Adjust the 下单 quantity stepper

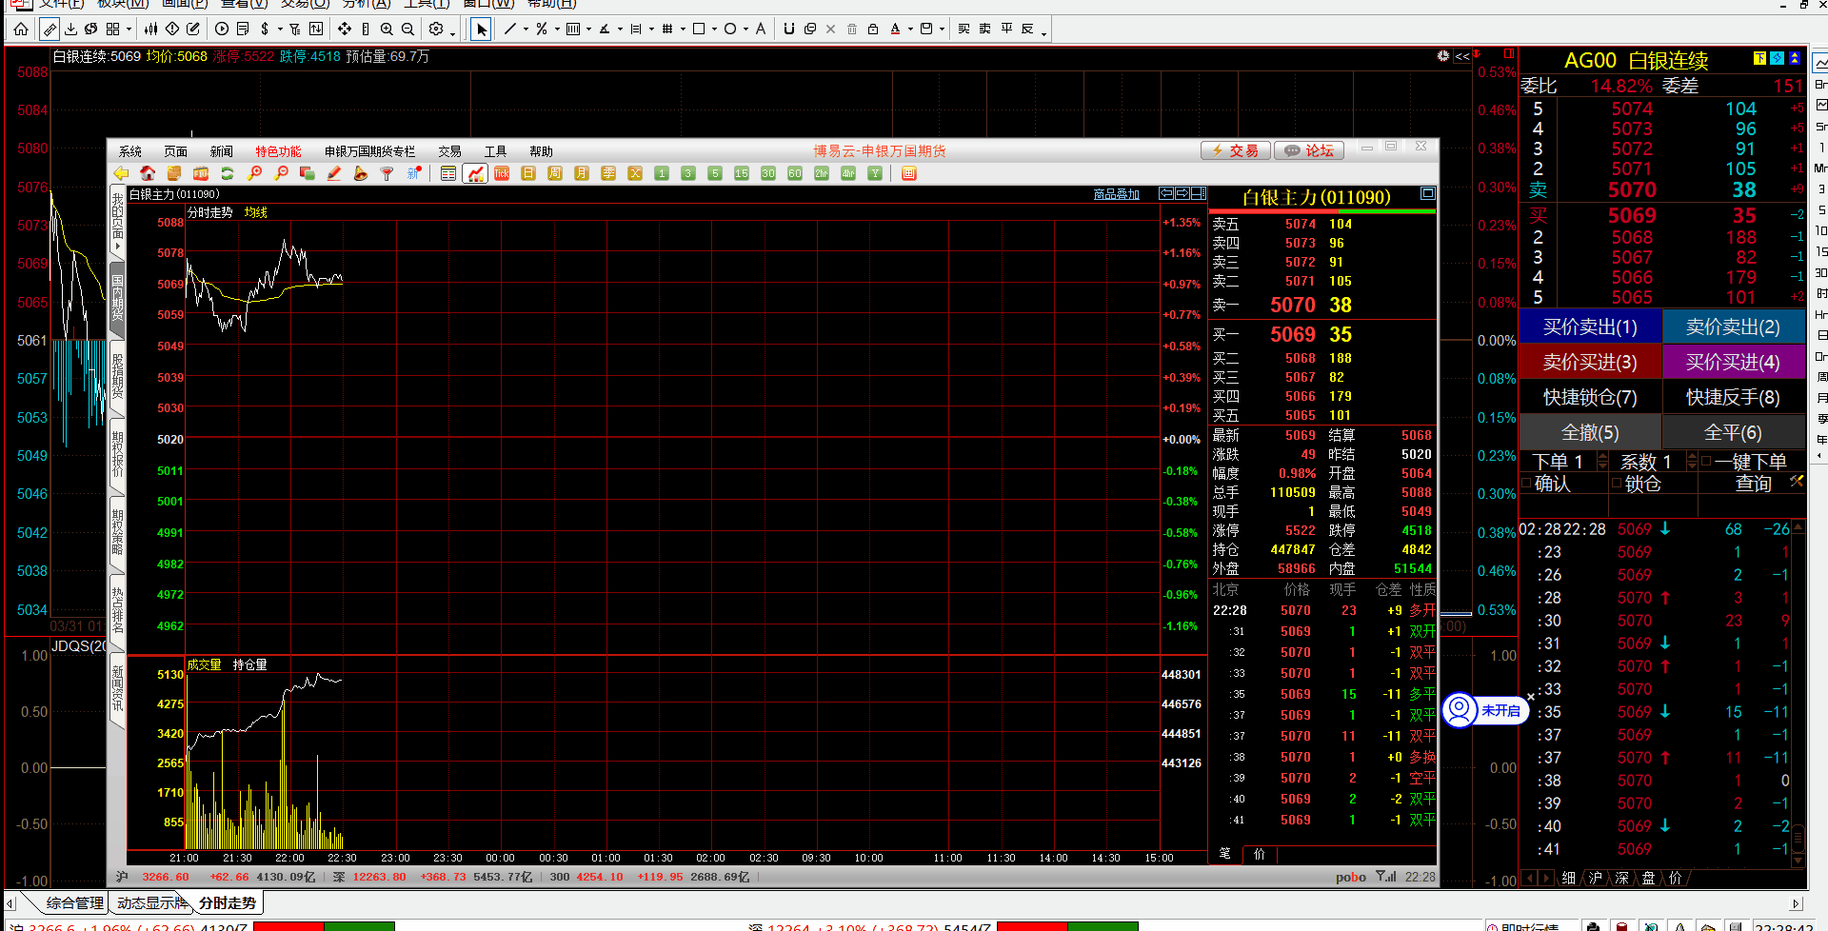pos(1602,462)
